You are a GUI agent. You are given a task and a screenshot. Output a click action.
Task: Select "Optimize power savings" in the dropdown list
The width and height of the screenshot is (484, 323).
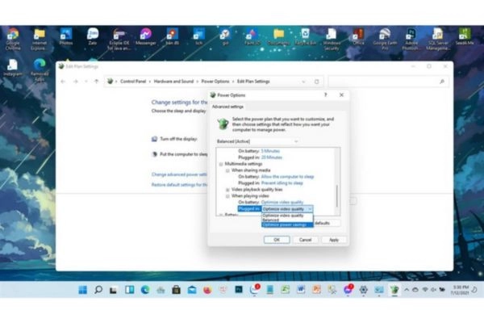click(287, 224)
